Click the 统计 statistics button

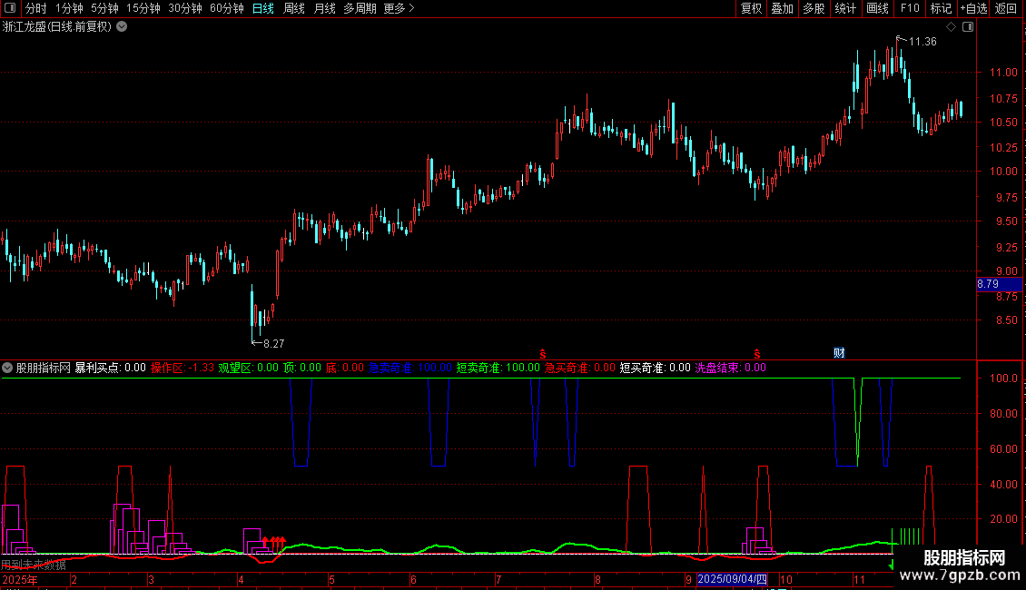point(844,8)
